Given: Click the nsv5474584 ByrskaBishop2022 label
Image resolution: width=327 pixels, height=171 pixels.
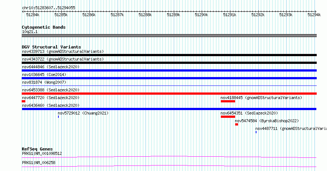Looking at the screenshot, I should point(267,121).
